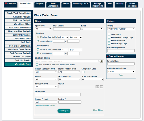Open the Assets tab
The width and height of the screenshot is (144, 121).
point(66,5)
